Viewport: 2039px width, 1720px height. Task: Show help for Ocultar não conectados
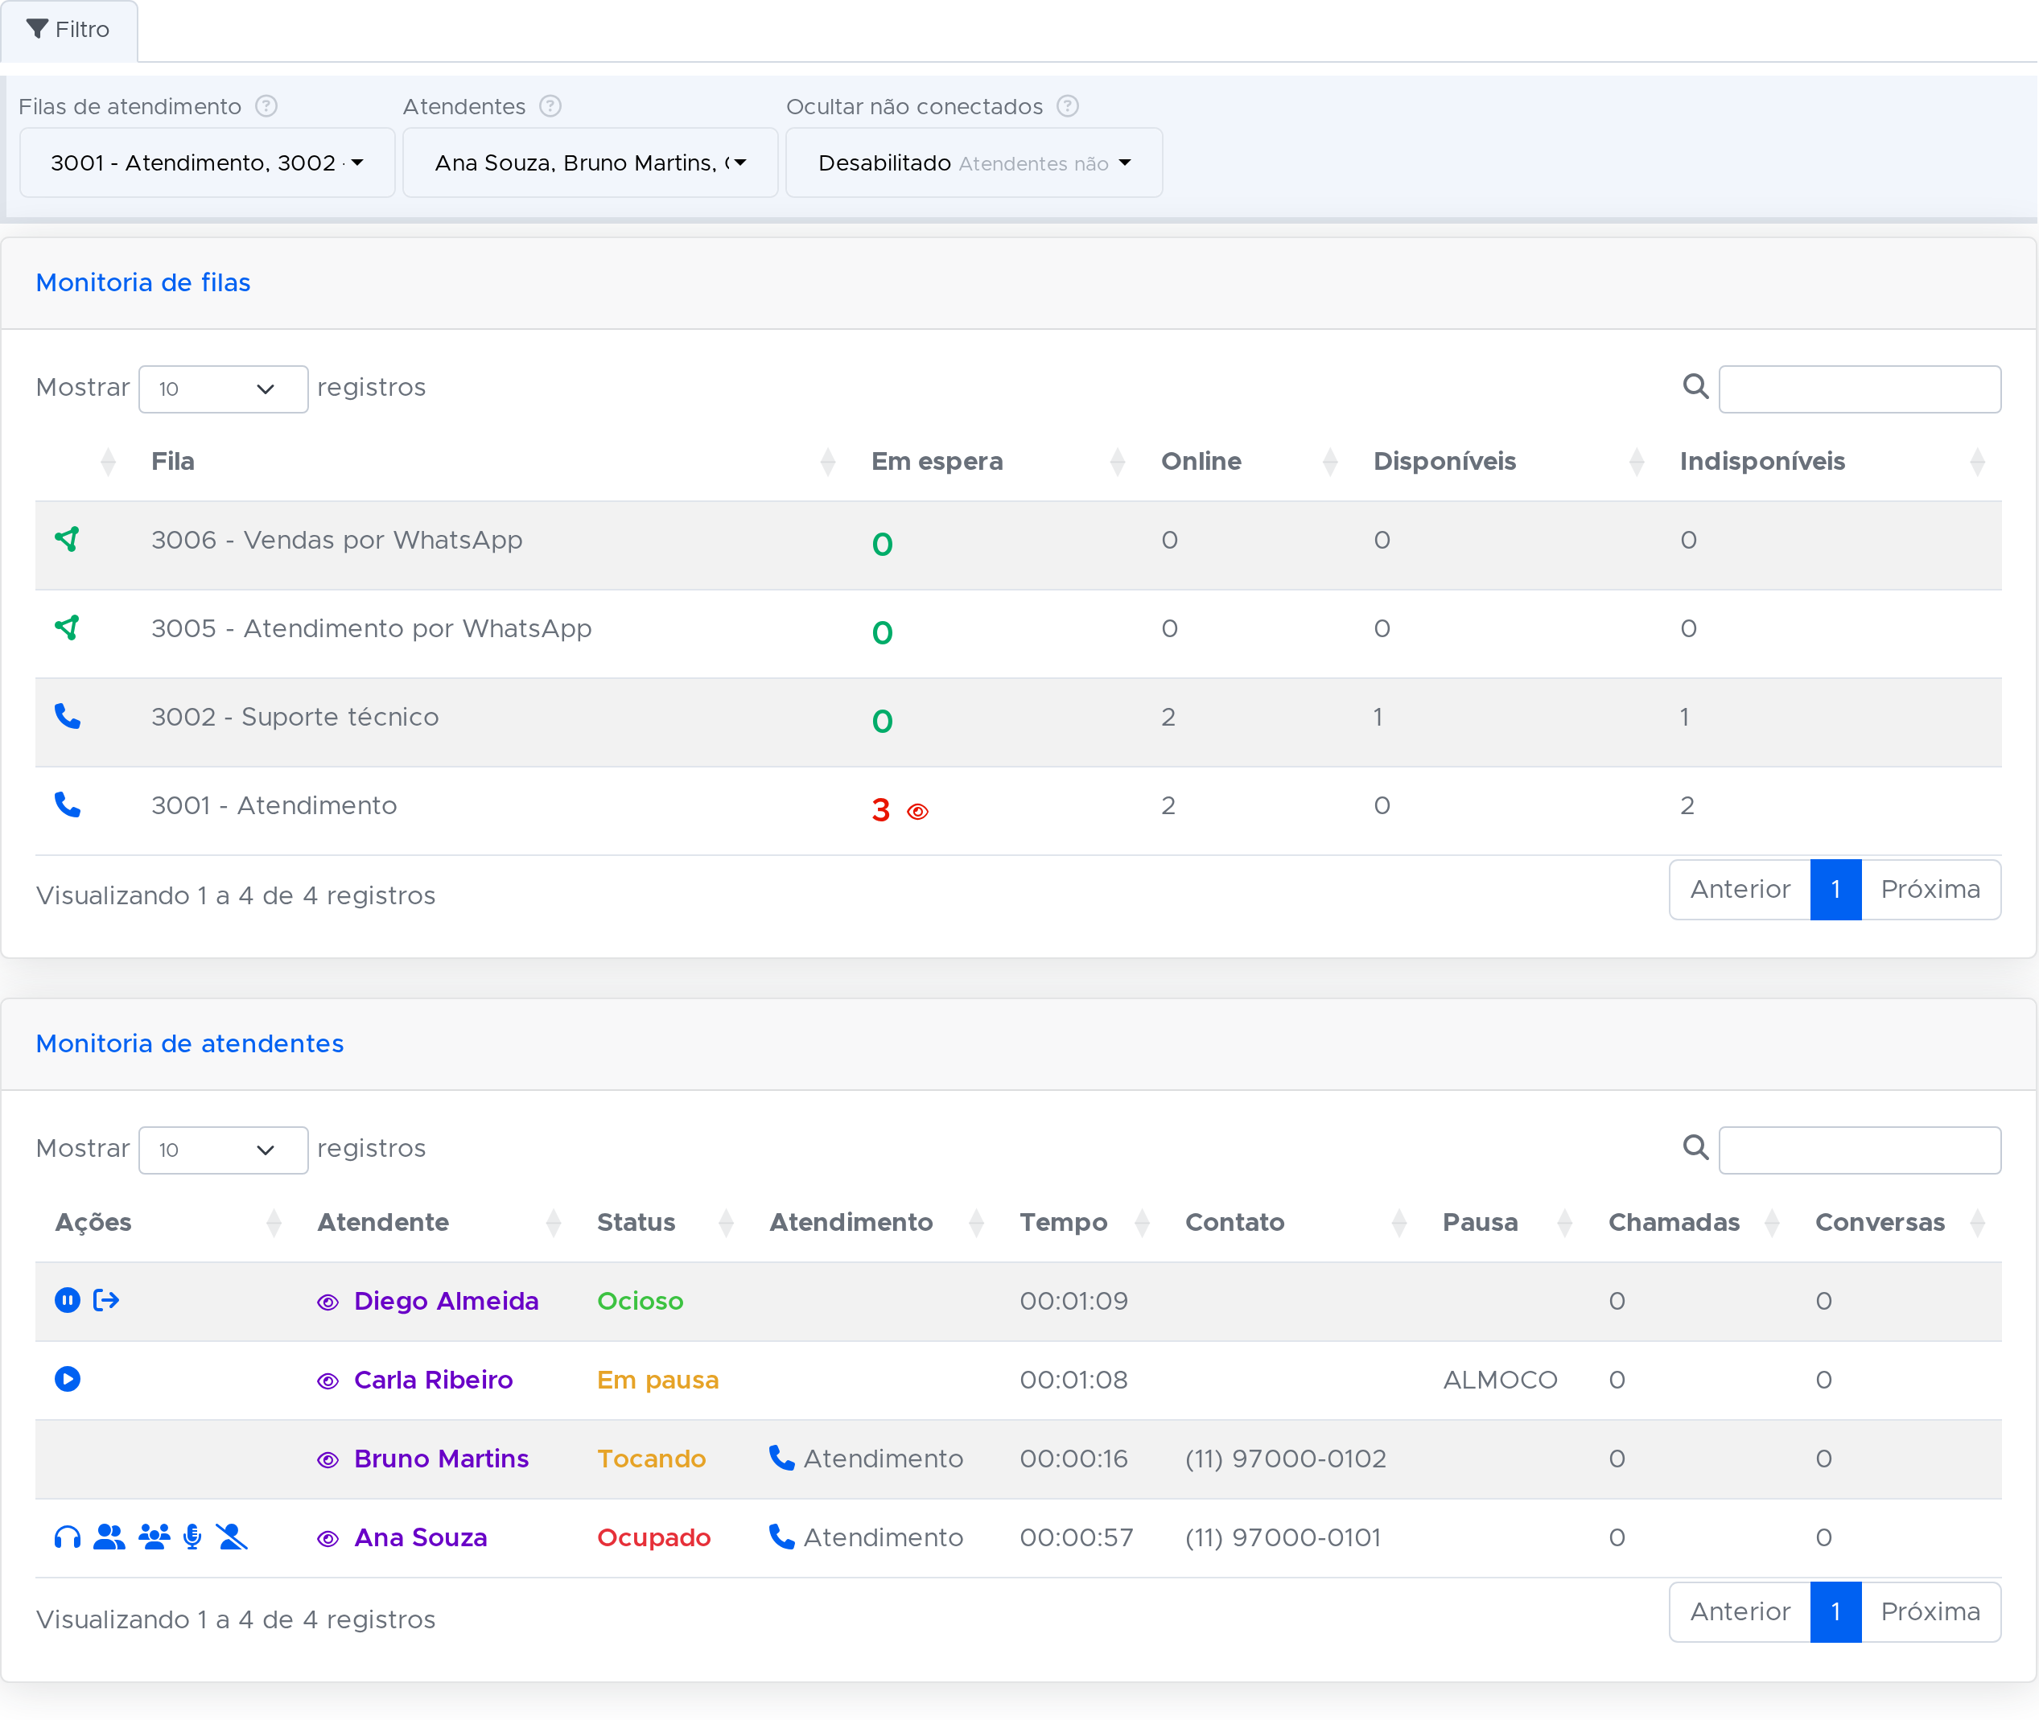point(1068,106)
